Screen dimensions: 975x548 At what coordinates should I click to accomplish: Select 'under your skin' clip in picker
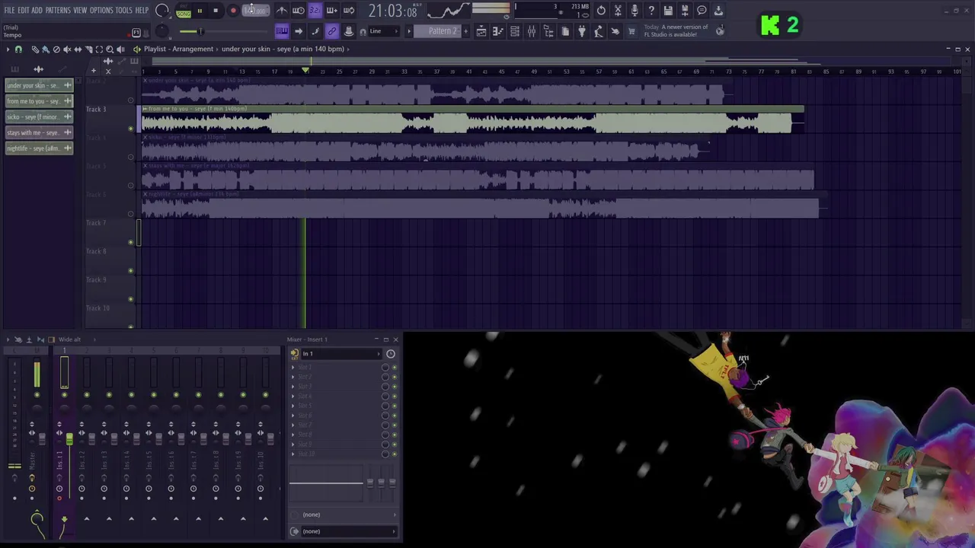38,85
